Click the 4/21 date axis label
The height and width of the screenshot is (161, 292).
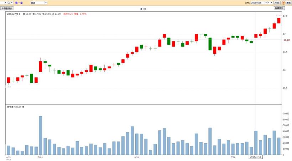tap(9, 157)
